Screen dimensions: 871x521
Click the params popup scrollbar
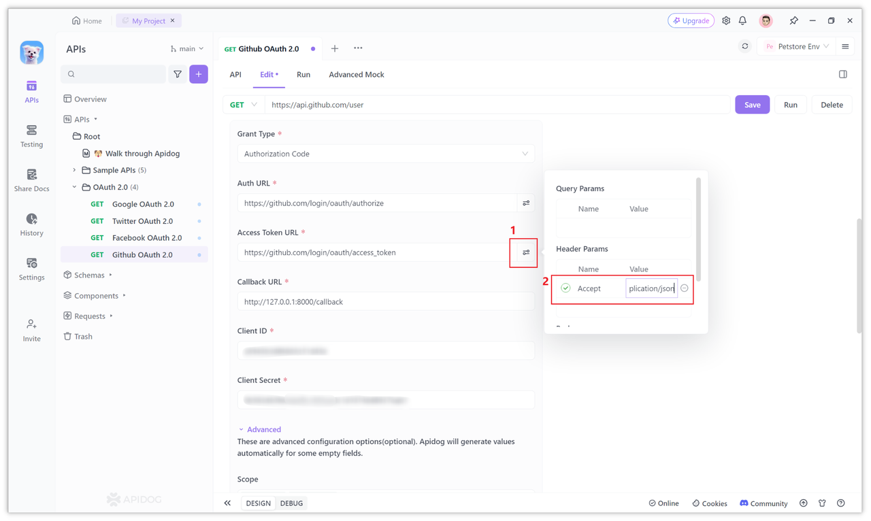[x=698, y=229]
